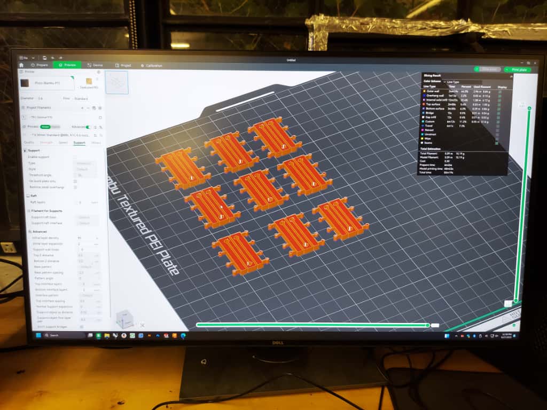Viewport: 547px width, 410px height.
Task: Click the Print plate button
Action: click(x=517, y=69)
